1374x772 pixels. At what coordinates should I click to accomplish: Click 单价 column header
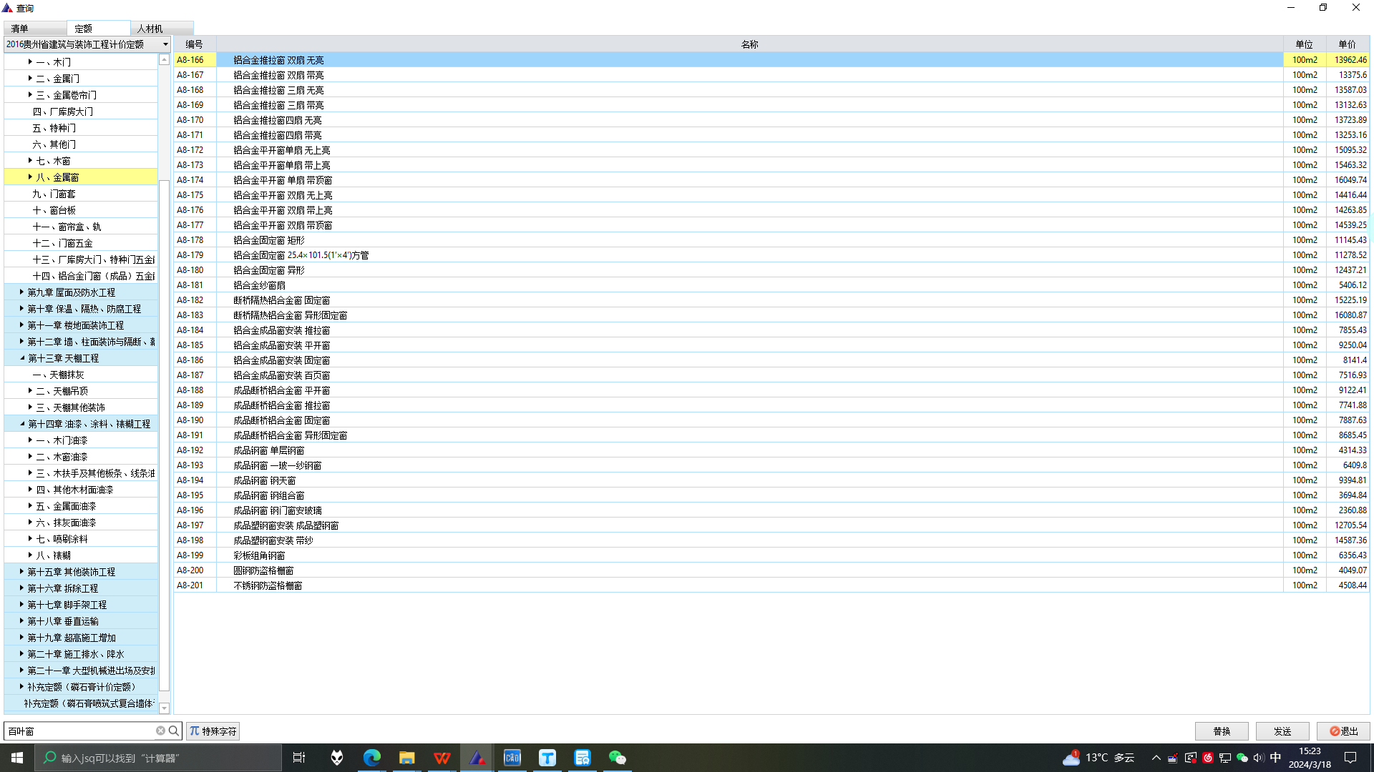pos(1348,44)
